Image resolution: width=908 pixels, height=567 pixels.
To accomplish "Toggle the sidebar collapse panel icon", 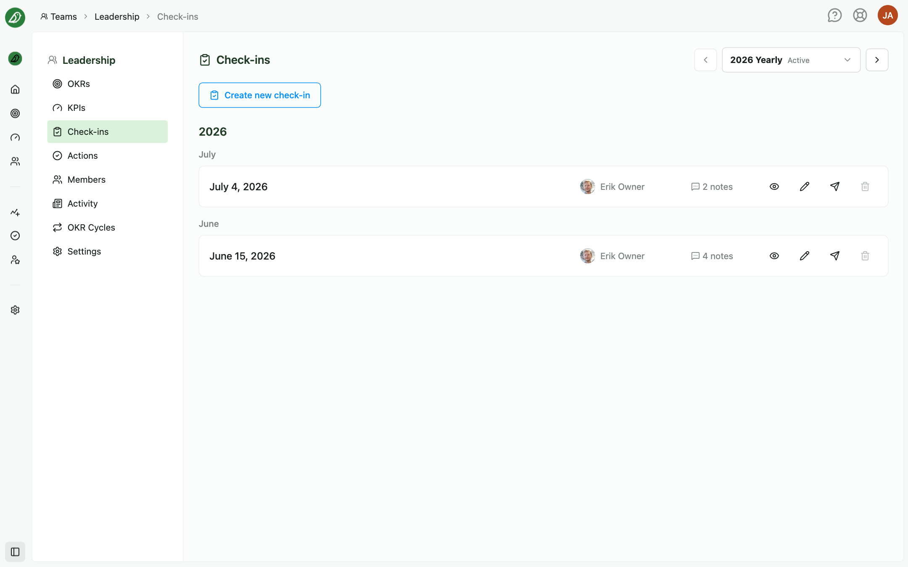I will point(15,552).
